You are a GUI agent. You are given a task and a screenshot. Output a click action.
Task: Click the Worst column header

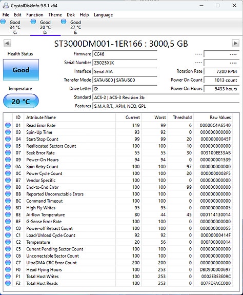click(155, 117)
